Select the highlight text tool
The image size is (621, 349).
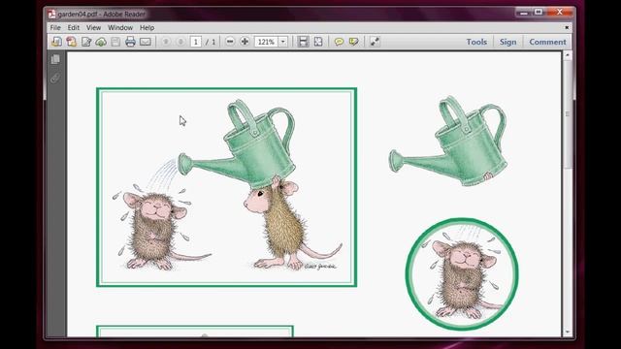pos(353,42)
